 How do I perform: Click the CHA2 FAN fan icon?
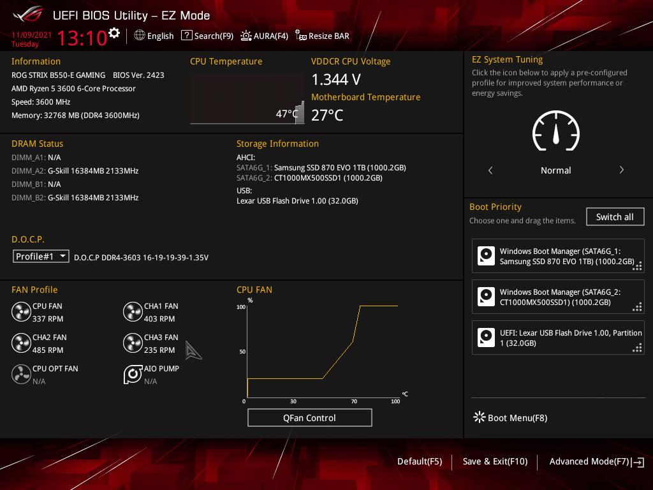(21, 343)
